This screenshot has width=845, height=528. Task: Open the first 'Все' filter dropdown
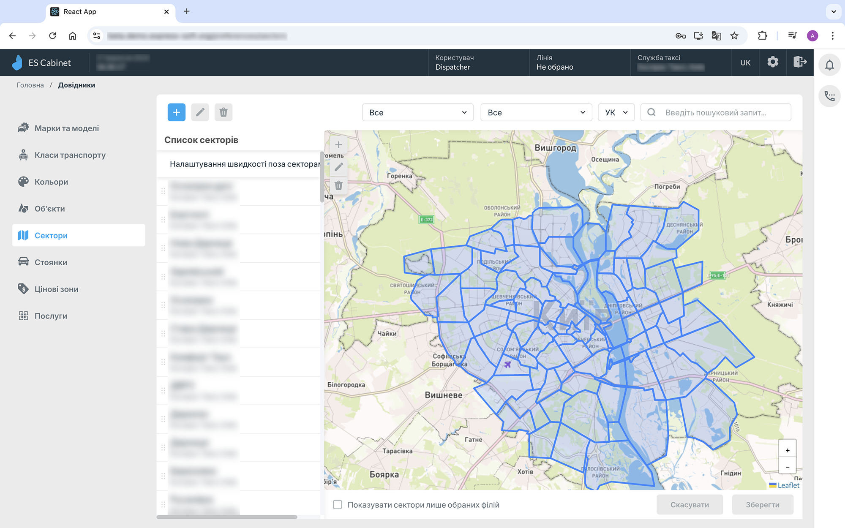[418, 112]
